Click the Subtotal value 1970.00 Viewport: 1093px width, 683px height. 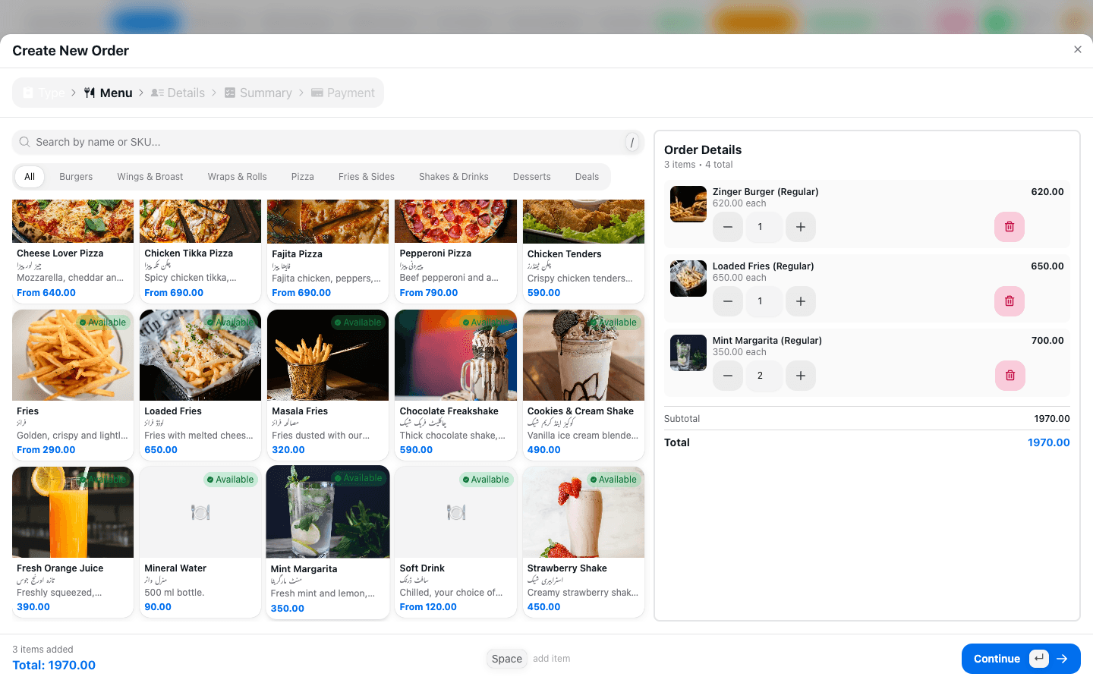tap(1051, 419)
